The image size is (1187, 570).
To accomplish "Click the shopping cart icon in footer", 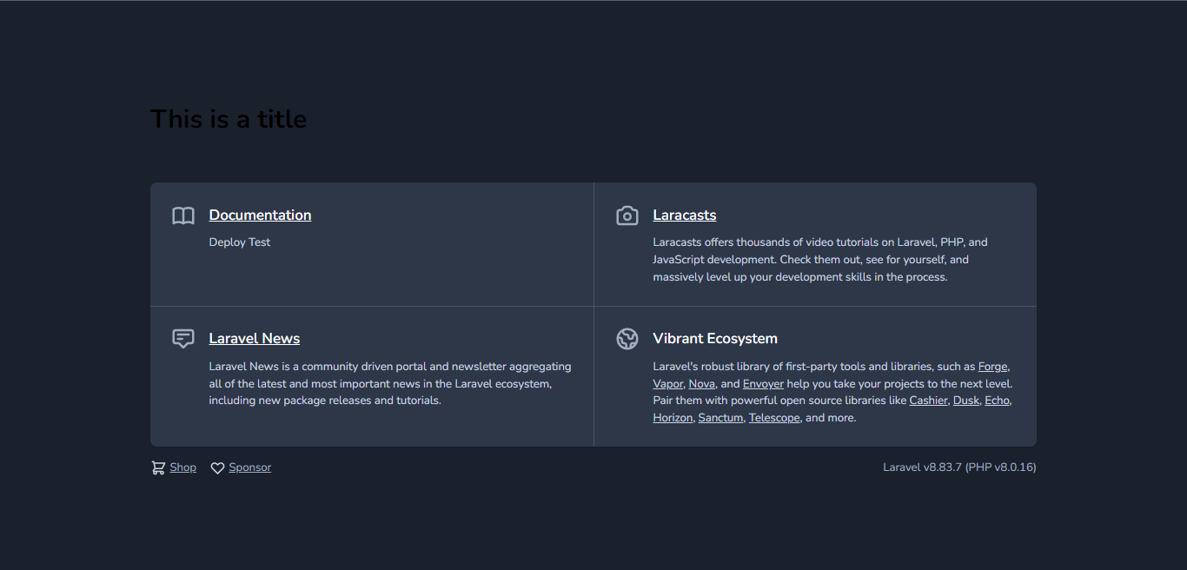I will click(158, 467).
